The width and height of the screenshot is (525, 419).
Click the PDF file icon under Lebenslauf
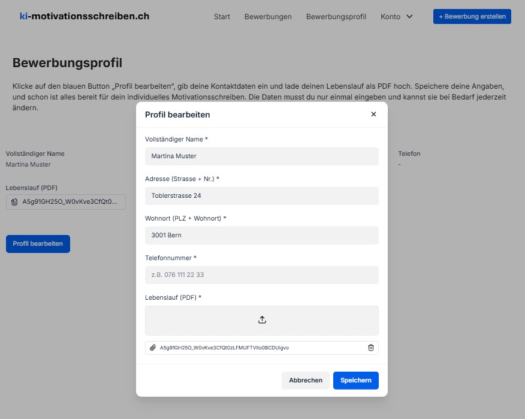(x=14, y=202)
